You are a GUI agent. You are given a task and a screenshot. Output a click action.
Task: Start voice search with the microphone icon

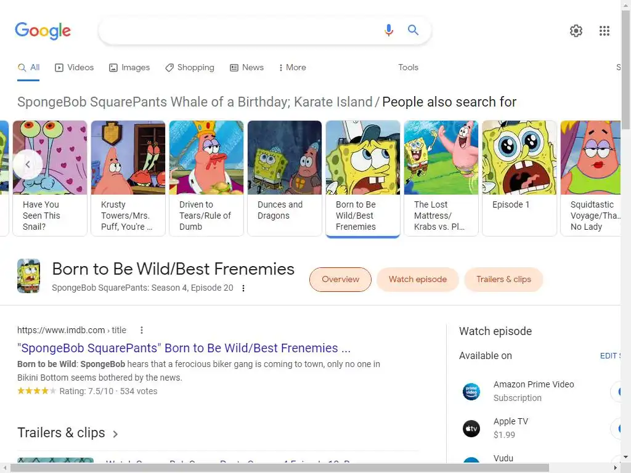coord(389,30)
